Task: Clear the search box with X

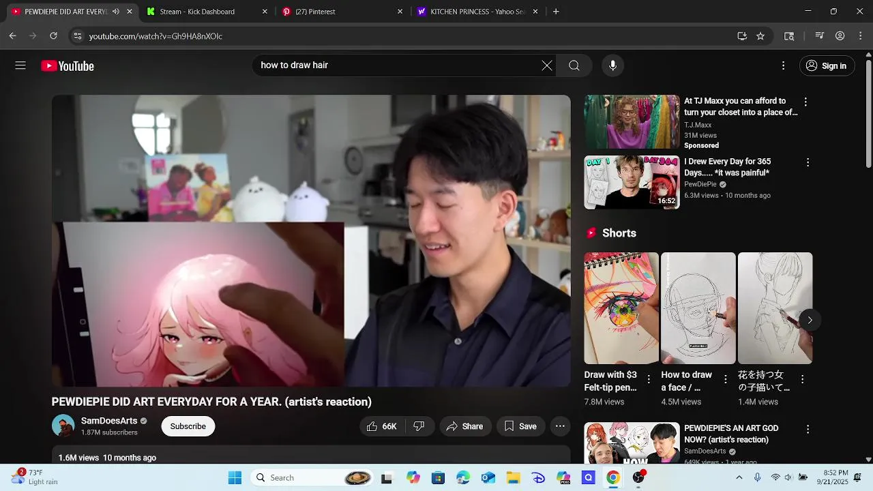Action: (547, 65)
